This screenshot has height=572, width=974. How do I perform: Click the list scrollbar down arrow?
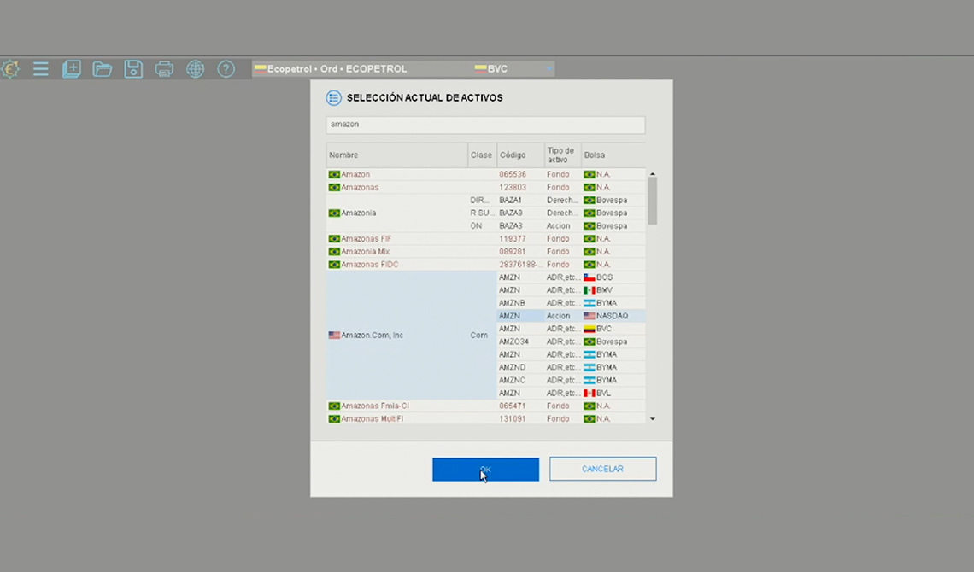click(x=652, y=419)
